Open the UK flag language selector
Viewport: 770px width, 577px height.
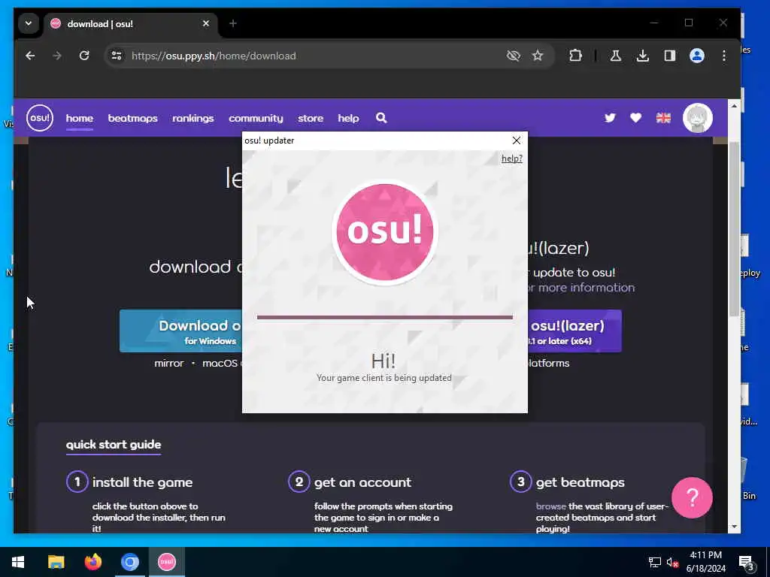coord(663,118)
